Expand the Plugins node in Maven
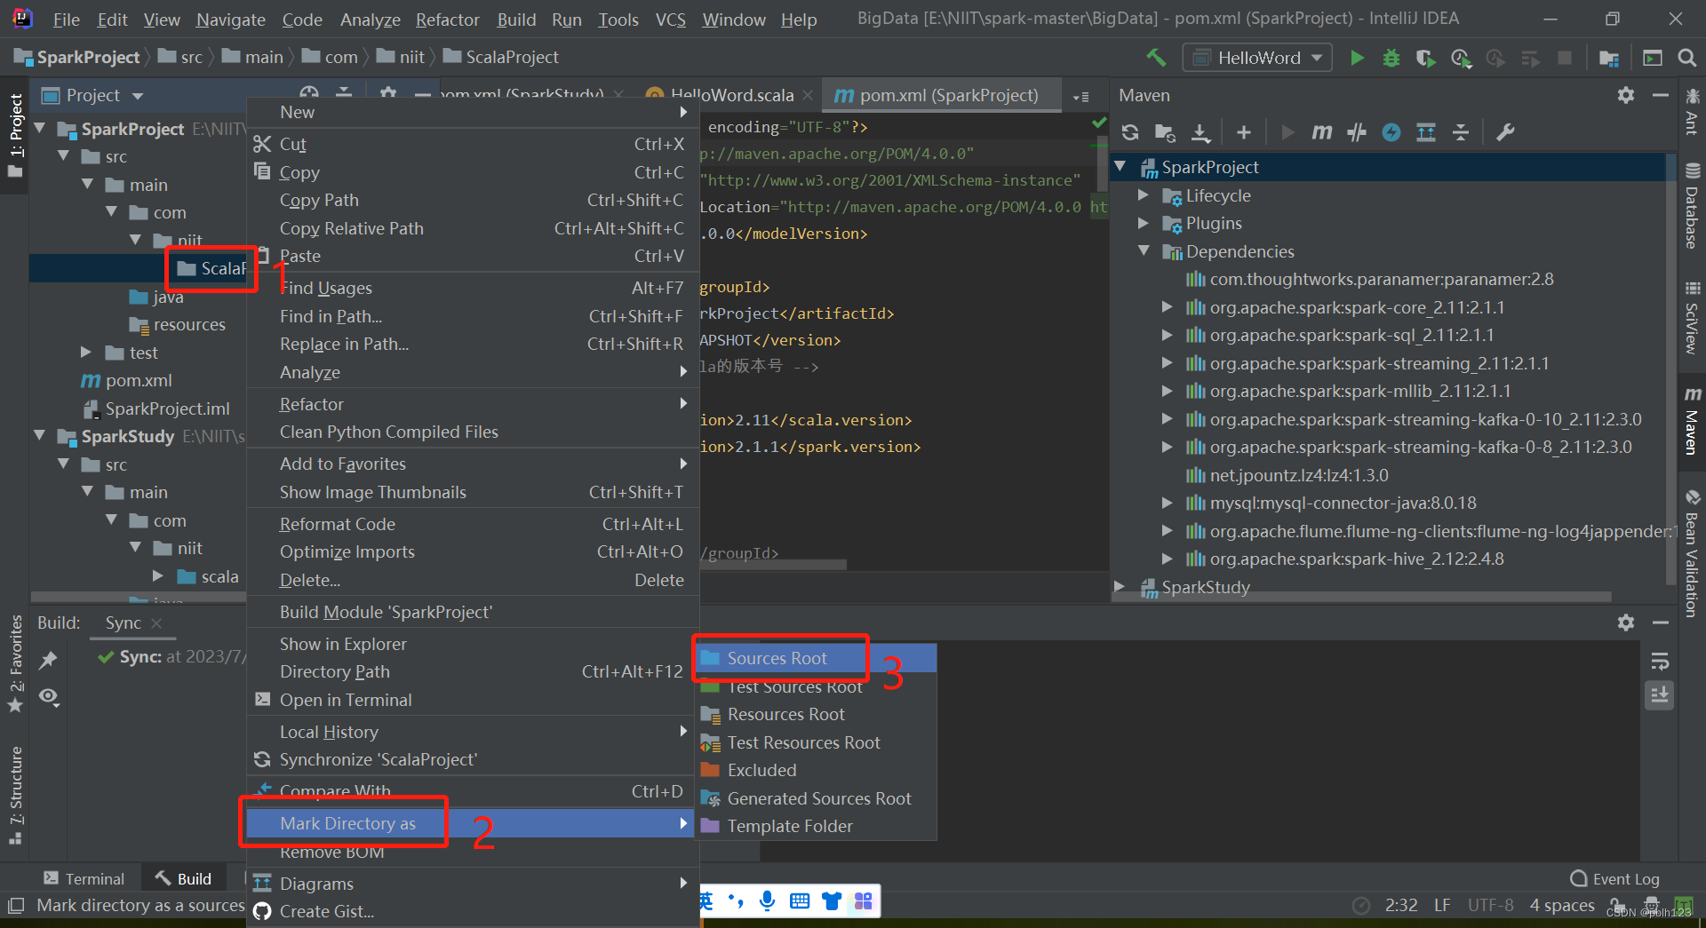The width and height of the screenshot is (1706, 928). pos(1144,223)
